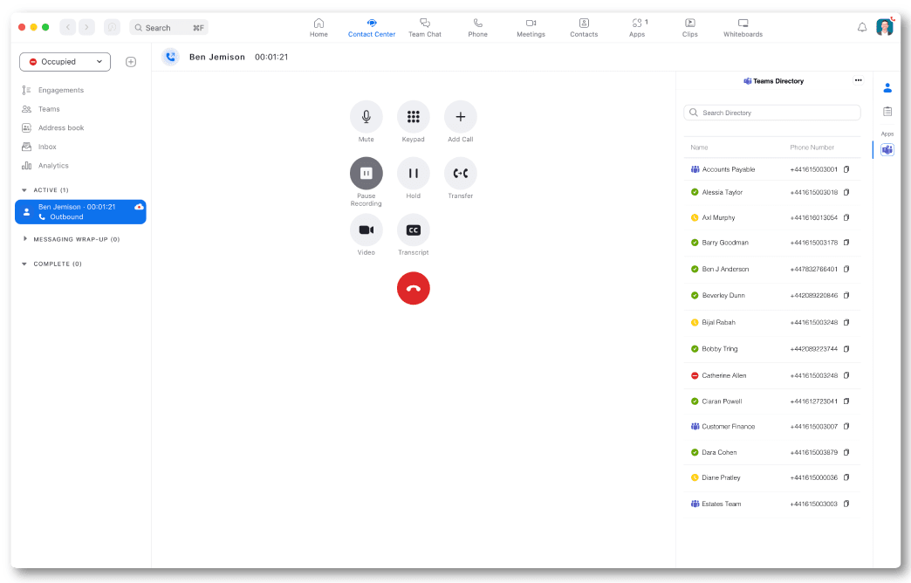Start Video in the engagement
Image resolution: width=911 pixels, height=583 pixels.
click(366, 230)
